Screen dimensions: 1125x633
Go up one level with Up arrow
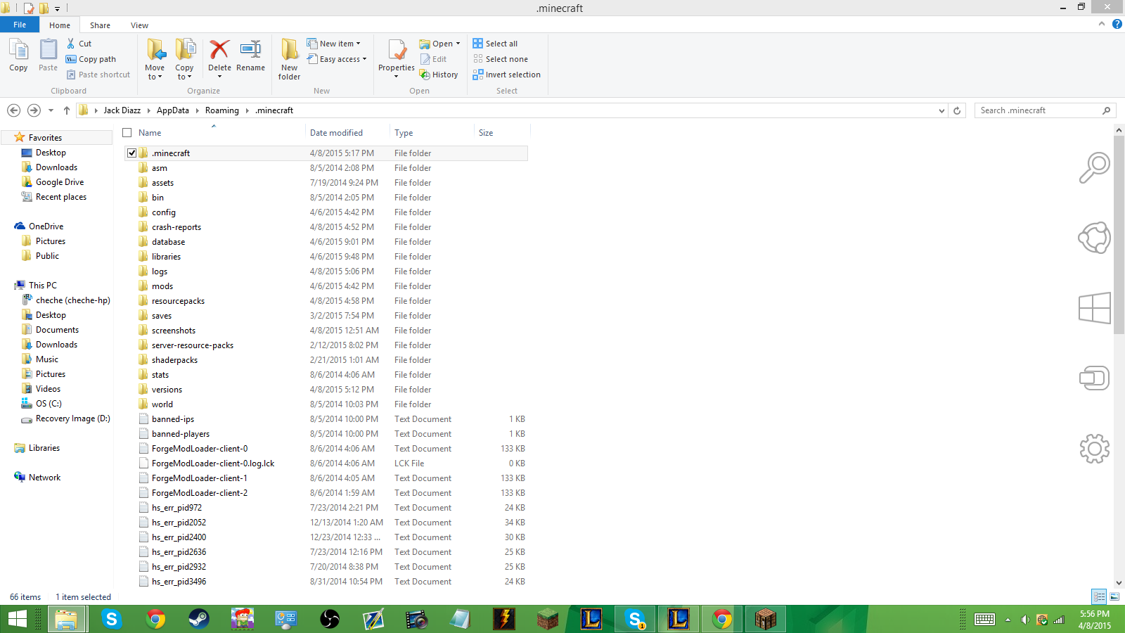coord(67,110)
